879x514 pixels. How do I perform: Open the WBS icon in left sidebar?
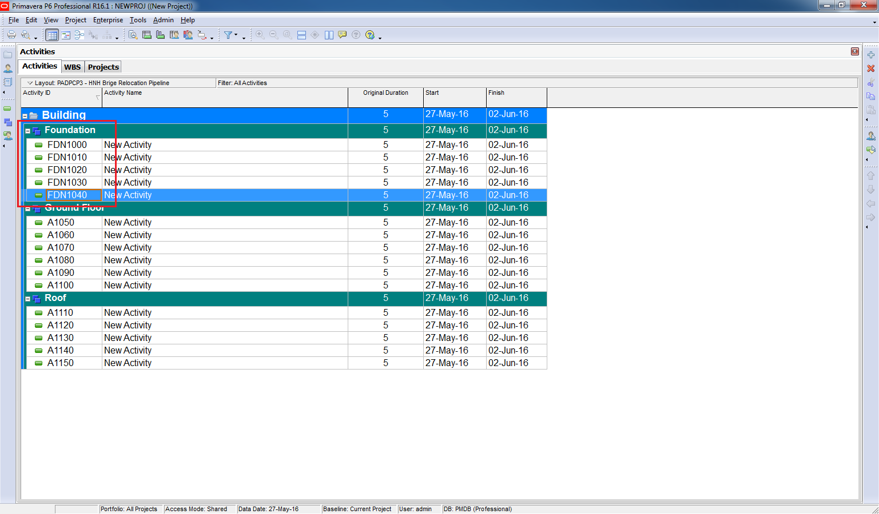click(8, 122)
